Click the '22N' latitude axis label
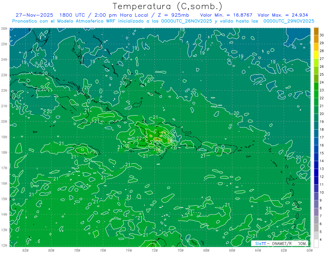329x254 pixels. (4, 90)
